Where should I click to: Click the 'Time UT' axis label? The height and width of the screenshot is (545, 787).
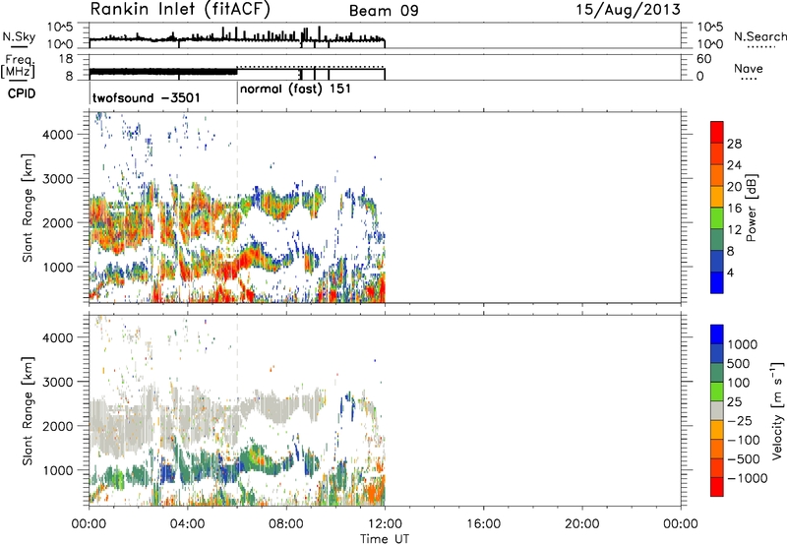[x=385, y=539]
